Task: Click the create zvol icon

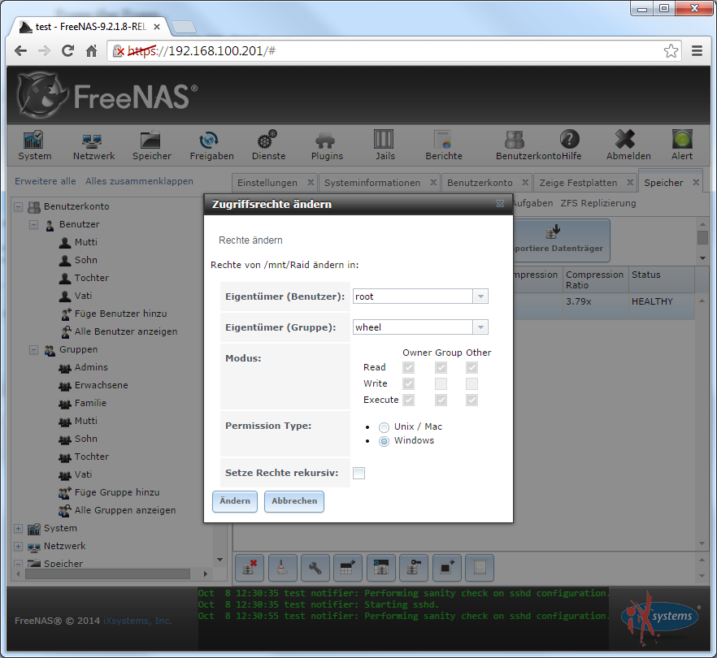Action: click(x=381, y=568)
